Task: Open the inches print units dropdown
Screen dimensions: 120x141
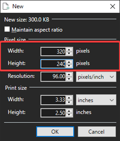Action: (x=96, y=100)
